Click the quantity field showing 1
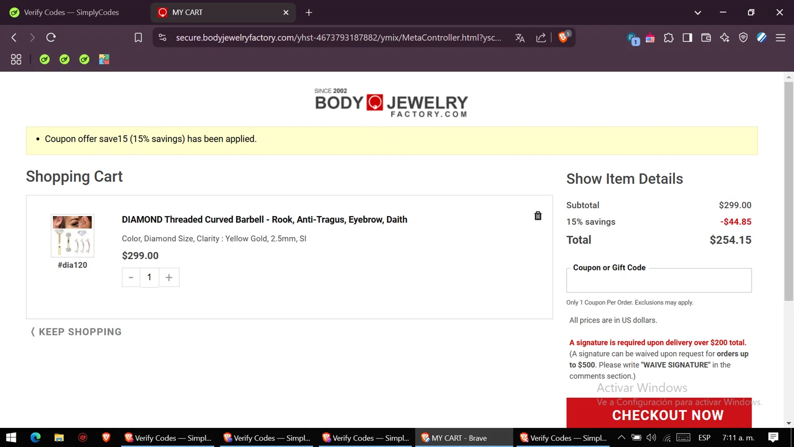Screen dimensions: 794x447 coord(149,278)
